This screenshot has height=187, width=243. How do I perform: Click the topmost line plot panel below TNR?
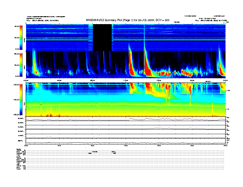[x=125, y=119]
